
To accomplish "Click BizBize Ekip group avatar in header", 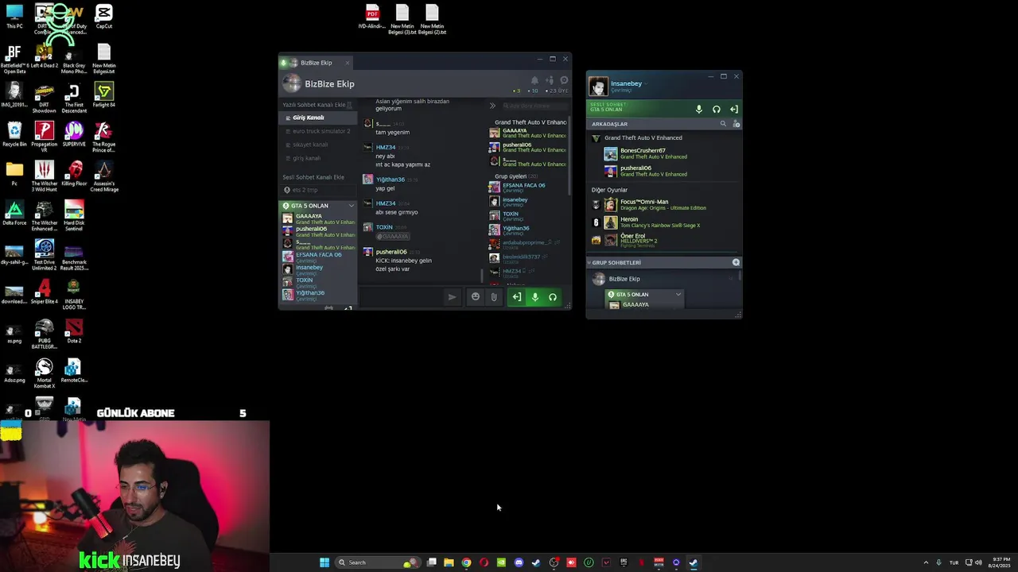I will click(x=292, y=83).
